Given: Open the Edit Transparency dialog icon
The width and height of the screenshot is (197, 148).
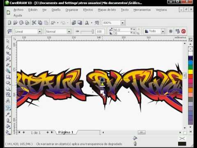Looking at the screenshot, I should pyautogui.click(x=9, y=31).
